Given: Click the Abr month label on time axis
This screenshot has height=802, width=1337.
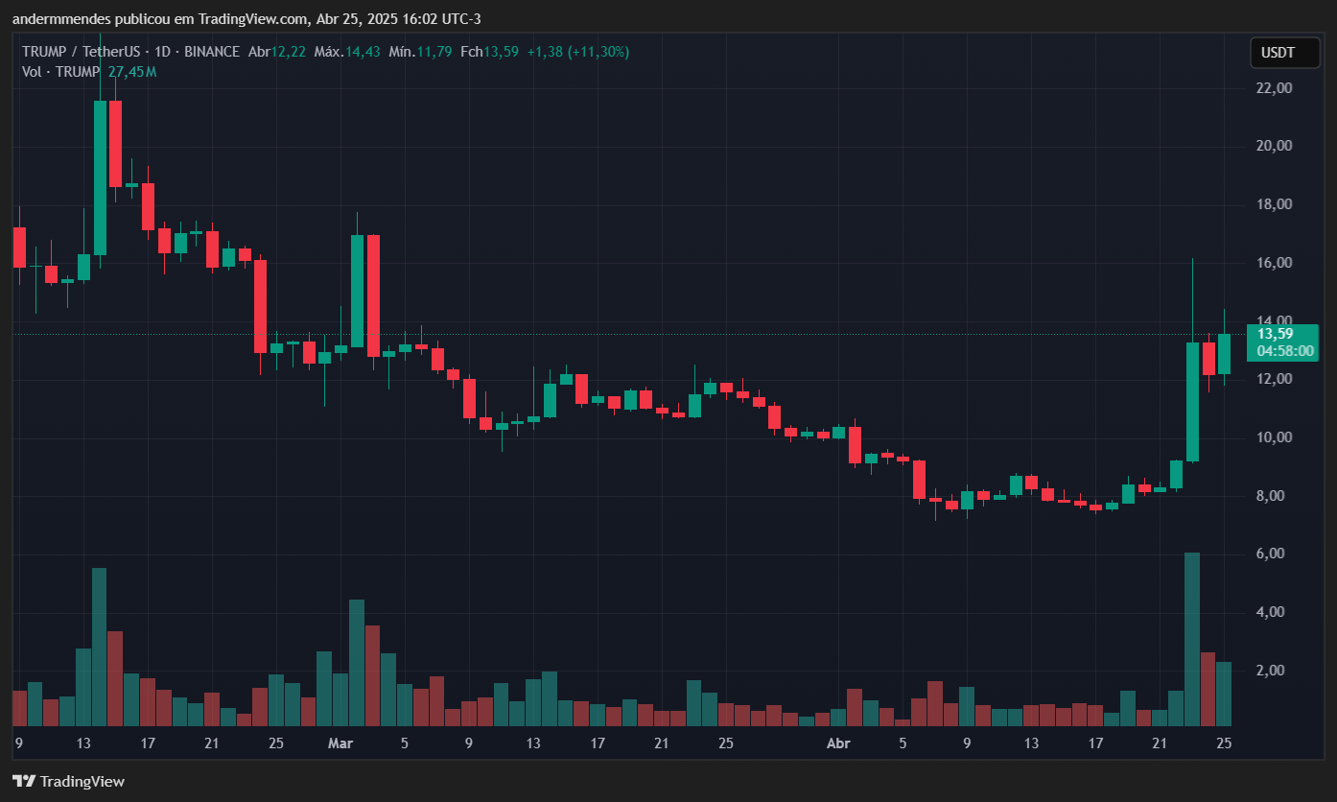Looking at the screenshot, I should [839, 743].
